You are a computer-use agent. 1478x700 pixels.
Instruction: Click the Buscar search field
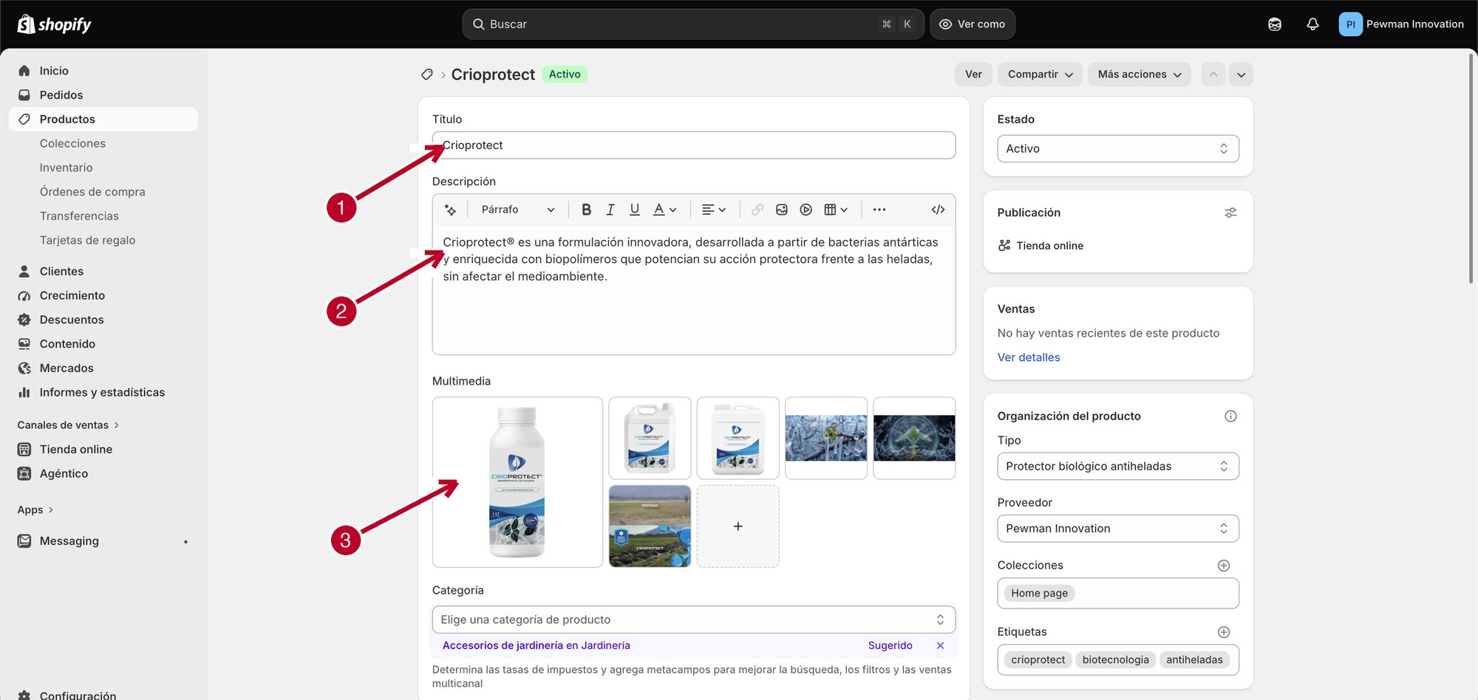(x=693, y=24)
